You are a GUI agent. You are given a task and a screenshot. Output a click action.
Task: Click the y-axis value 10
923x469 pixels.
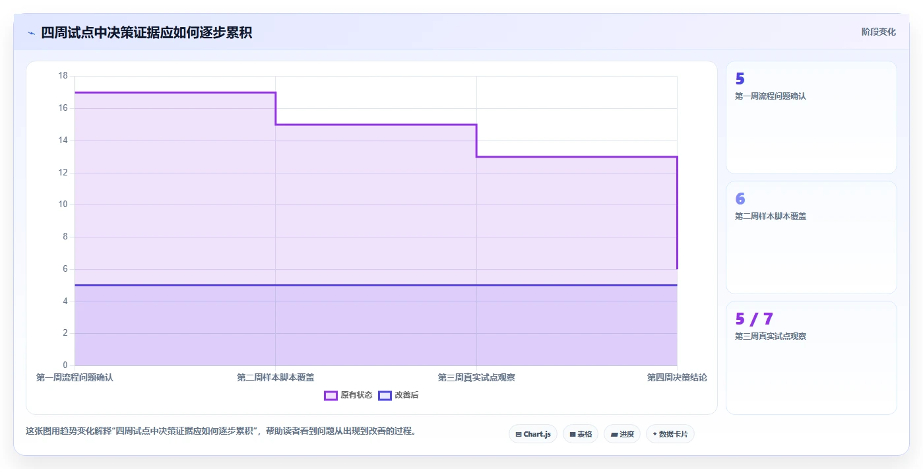click(x=63, y=204)
